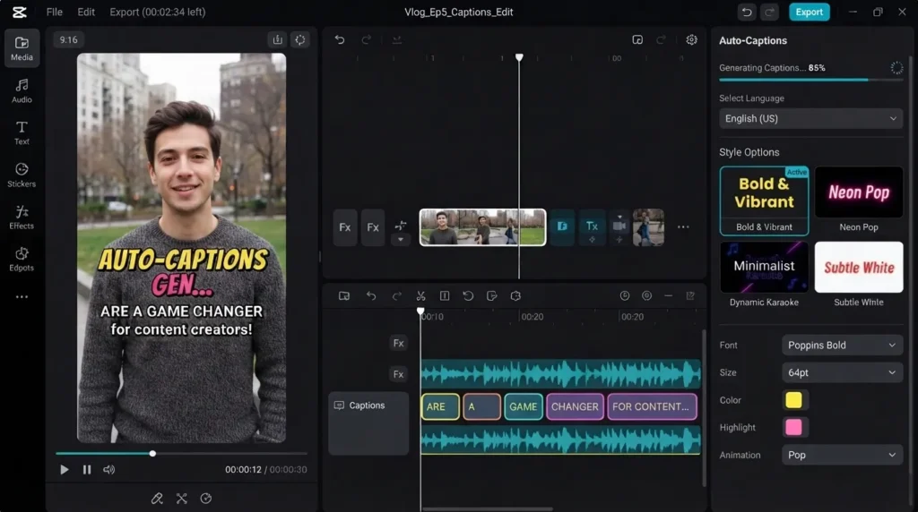This screenshot has width=918, height=512.
Task: Zoom out timeline with minus icon
Action: [x=668, y=295]
